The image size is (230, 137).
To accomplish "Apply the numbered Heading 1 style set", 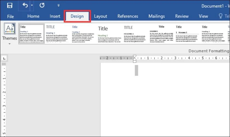I will pos(187,33).
